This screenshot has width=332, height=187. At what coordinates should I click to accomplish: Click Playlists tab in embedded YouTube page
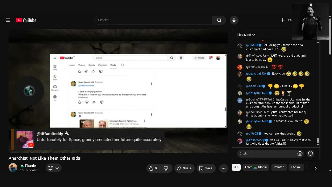(x=102, y=65)
